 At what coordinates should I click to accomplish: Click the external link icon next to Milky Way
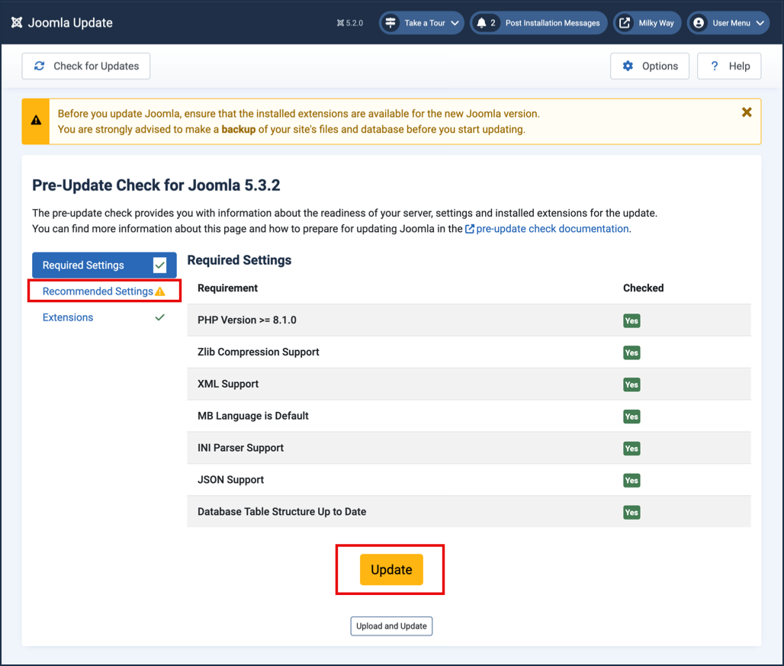pos(624,22)
